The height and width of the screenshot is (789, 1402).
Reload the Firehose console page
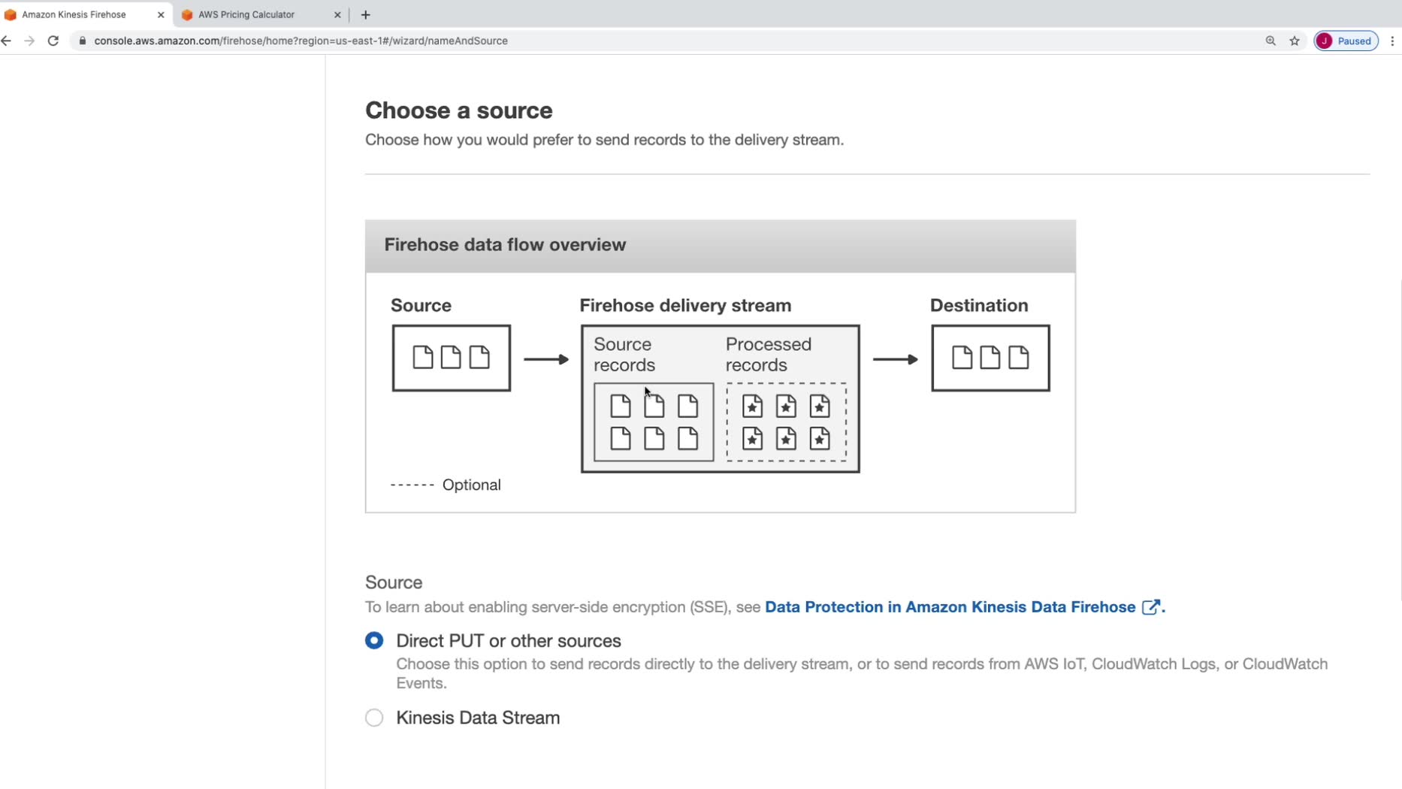point(53,41)
